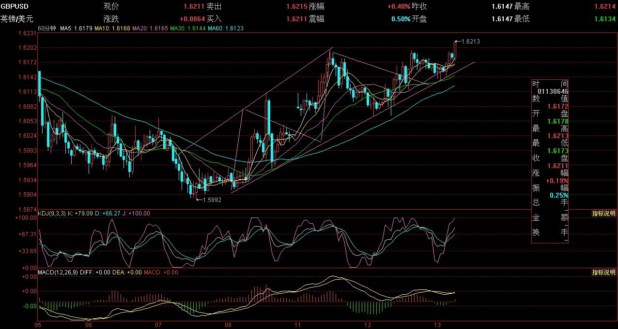Click the MA30: 1.6144 indicator label

click(x=187, y=29)
